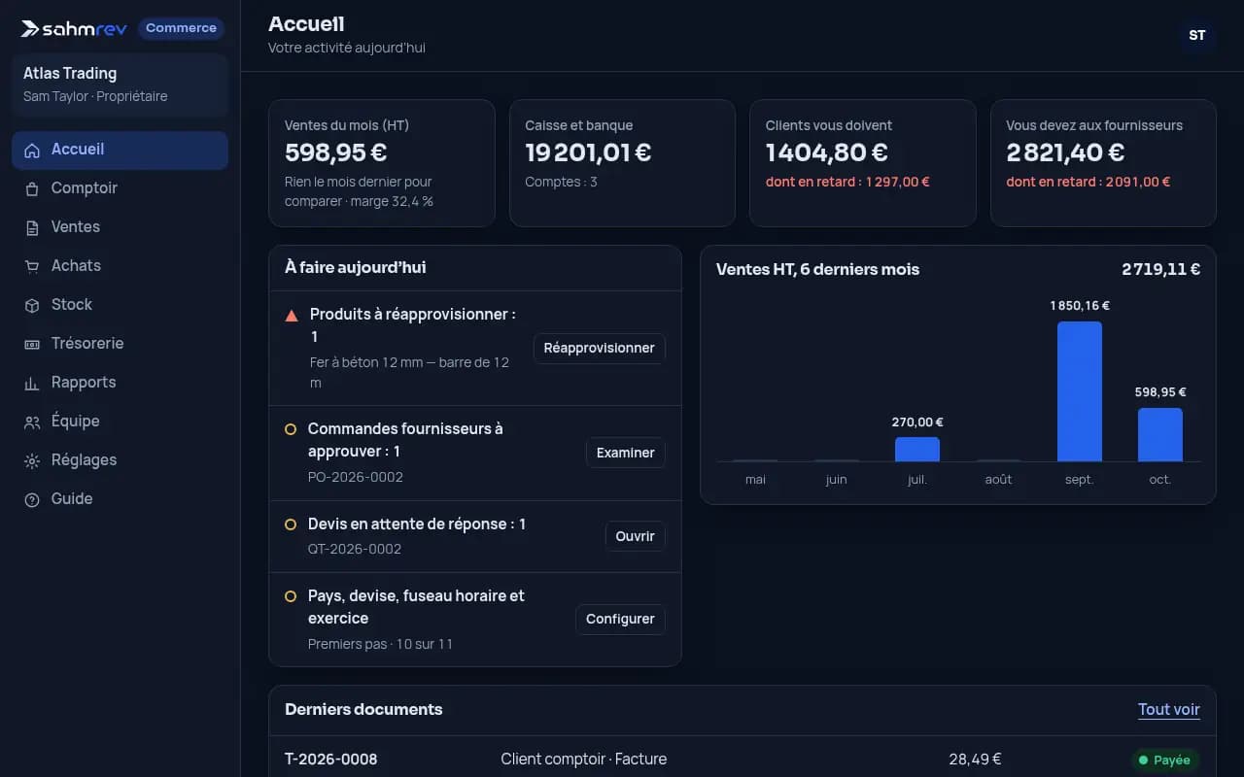The height and width of the screenshot is (777, 1244).
Task: Click the yellow circle beside Devis en attente
Action: pos(291,524)
